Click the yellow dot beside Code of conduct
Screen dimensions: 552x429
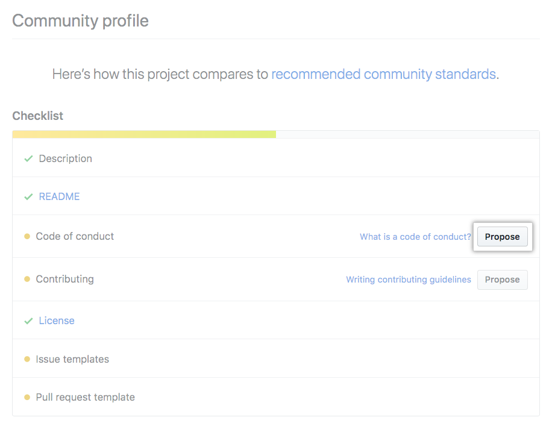pos(27,237)
